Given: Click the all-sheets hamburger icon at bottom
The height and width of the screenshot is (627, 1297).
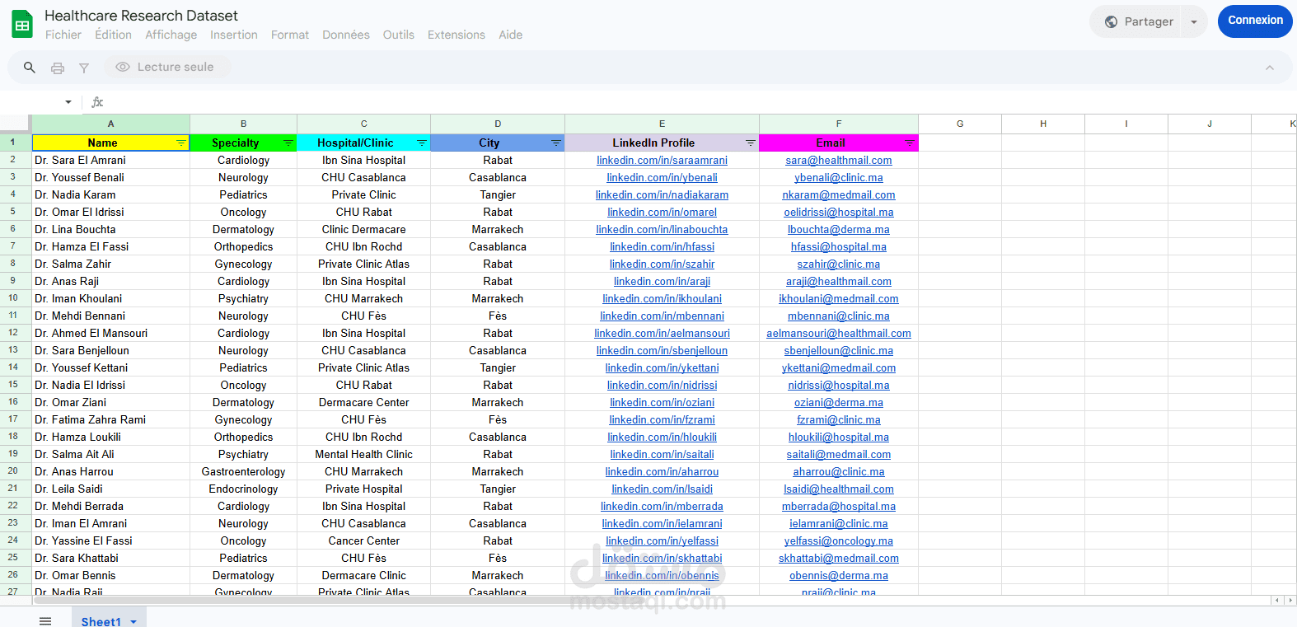Looking at the screenshot, I should (x=45, y=621).
